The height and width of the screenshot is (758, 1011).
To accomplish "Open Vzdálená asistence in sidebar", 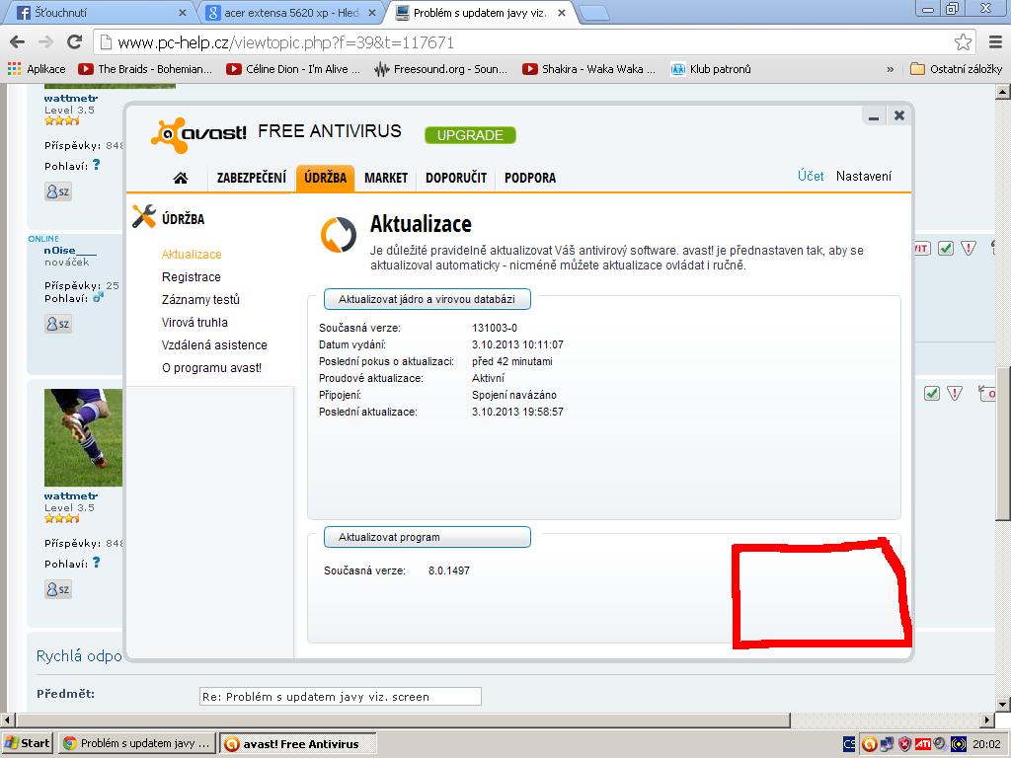I will pyautogui.click(x=214, y=344).
